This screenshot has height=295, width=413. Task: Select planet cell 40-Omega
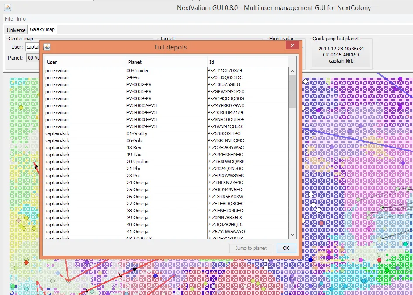[x=166, y=225]
